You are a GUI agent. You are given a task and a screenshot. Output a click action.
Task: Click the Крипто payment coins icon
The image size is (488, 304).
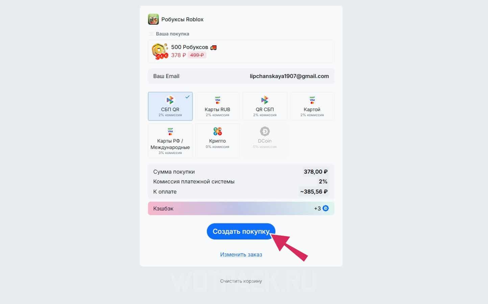point(218,131)
